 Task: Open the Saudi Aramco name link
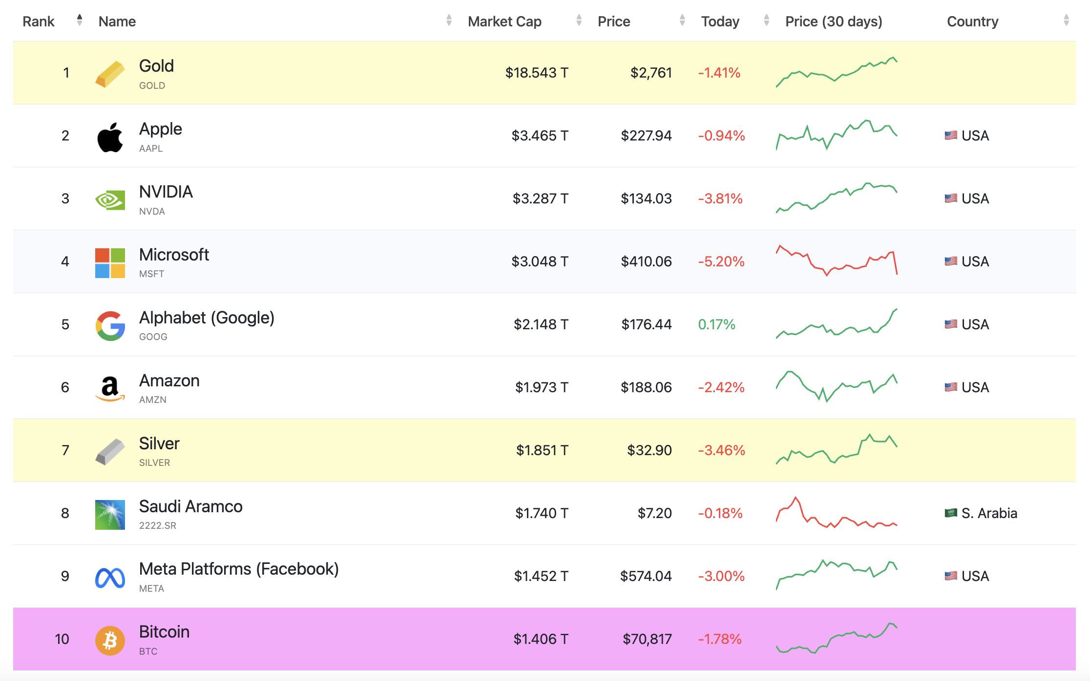190,506
